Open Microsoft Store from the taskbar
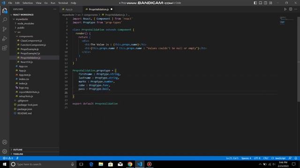The width and height of the screenshot is (300, 168). 111,164
